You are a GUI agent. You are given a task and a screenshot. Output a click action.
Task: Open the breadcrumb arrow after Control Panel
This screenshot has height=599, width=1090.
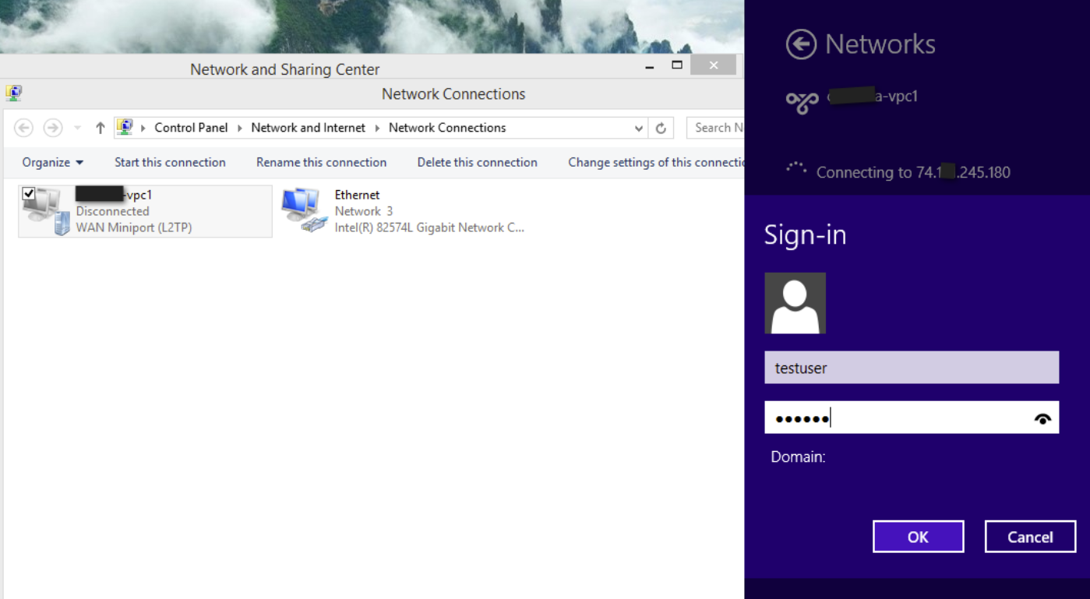tap(241, 127)
